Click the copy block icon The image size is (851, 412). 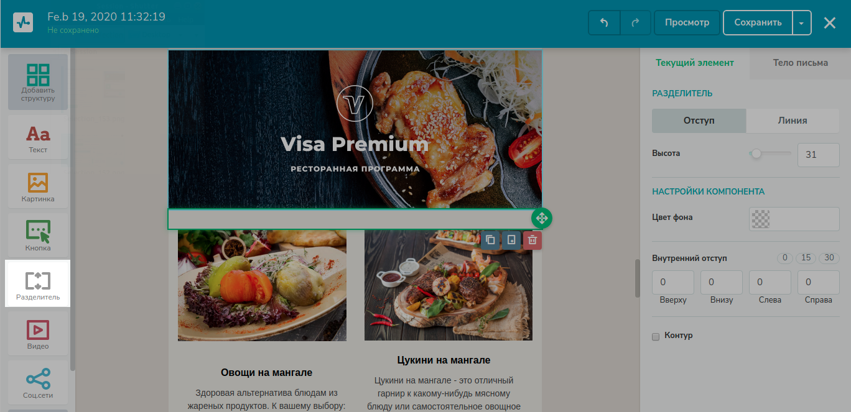pyautogui.click(x=490, y=240)
